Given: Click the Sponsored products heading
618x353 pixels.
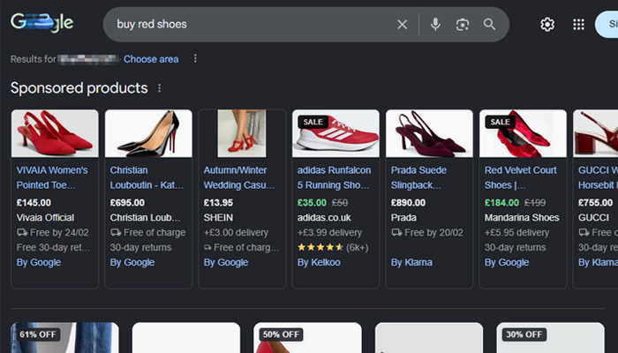Looking at the screenshot, I should pyautogui.click(x=79, y=88).
